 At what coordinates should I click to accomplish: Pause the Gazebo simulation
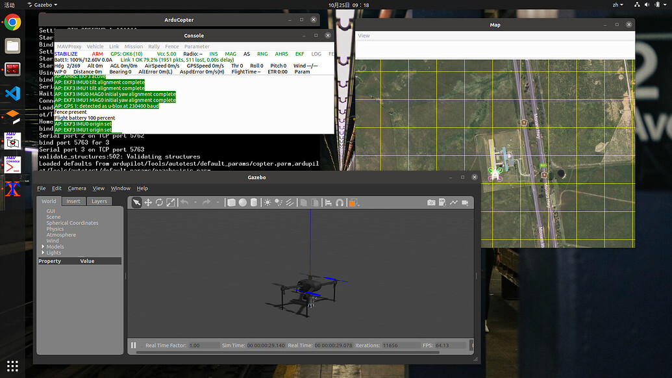(134, 346)
